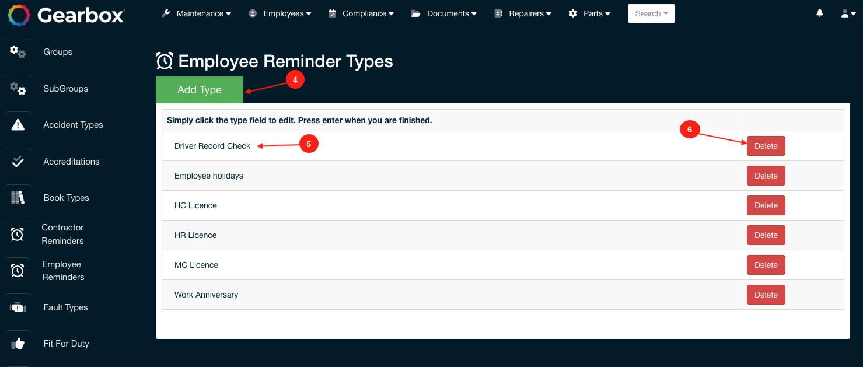Click the Groups gears icon in sidebar
863x367 pixels.
point(18,52)
